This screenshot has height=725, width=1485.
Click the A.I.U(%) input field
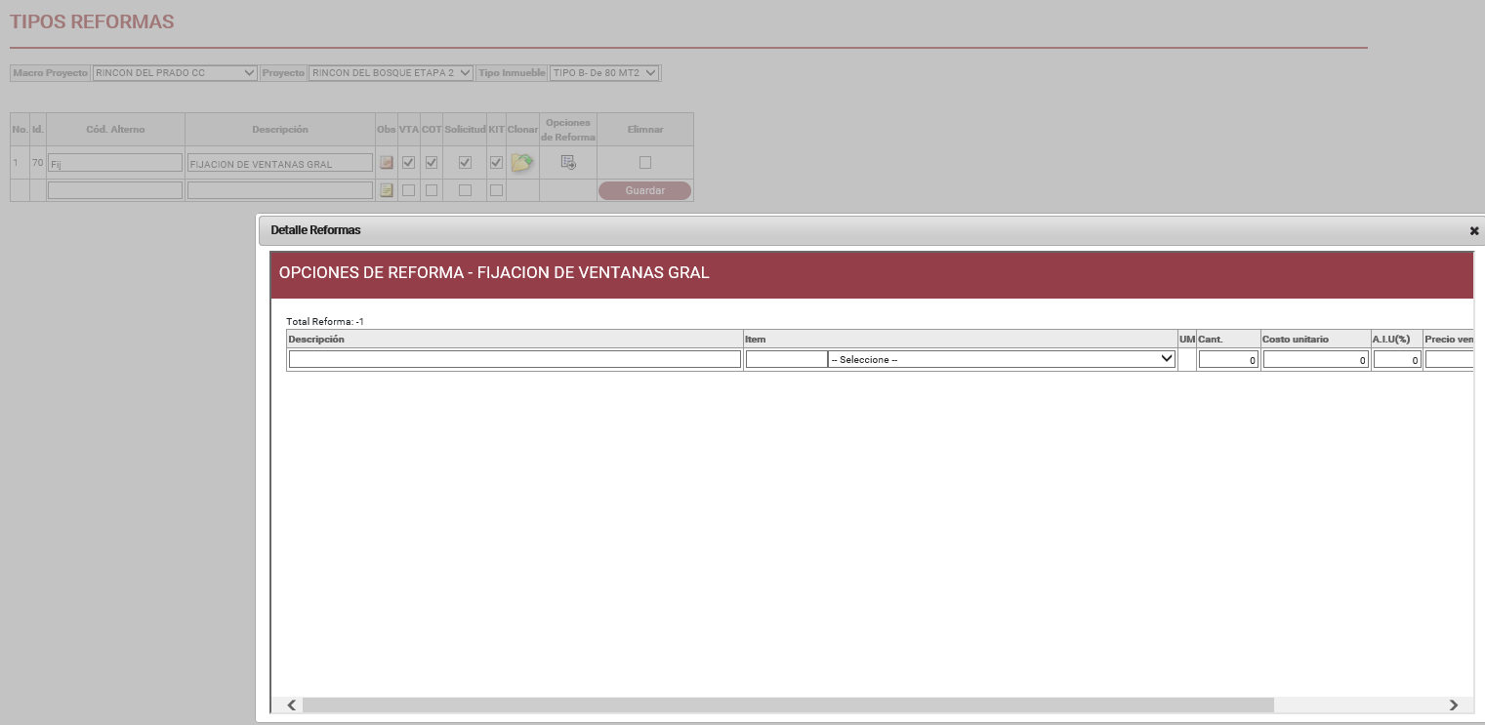[1397, 360]
